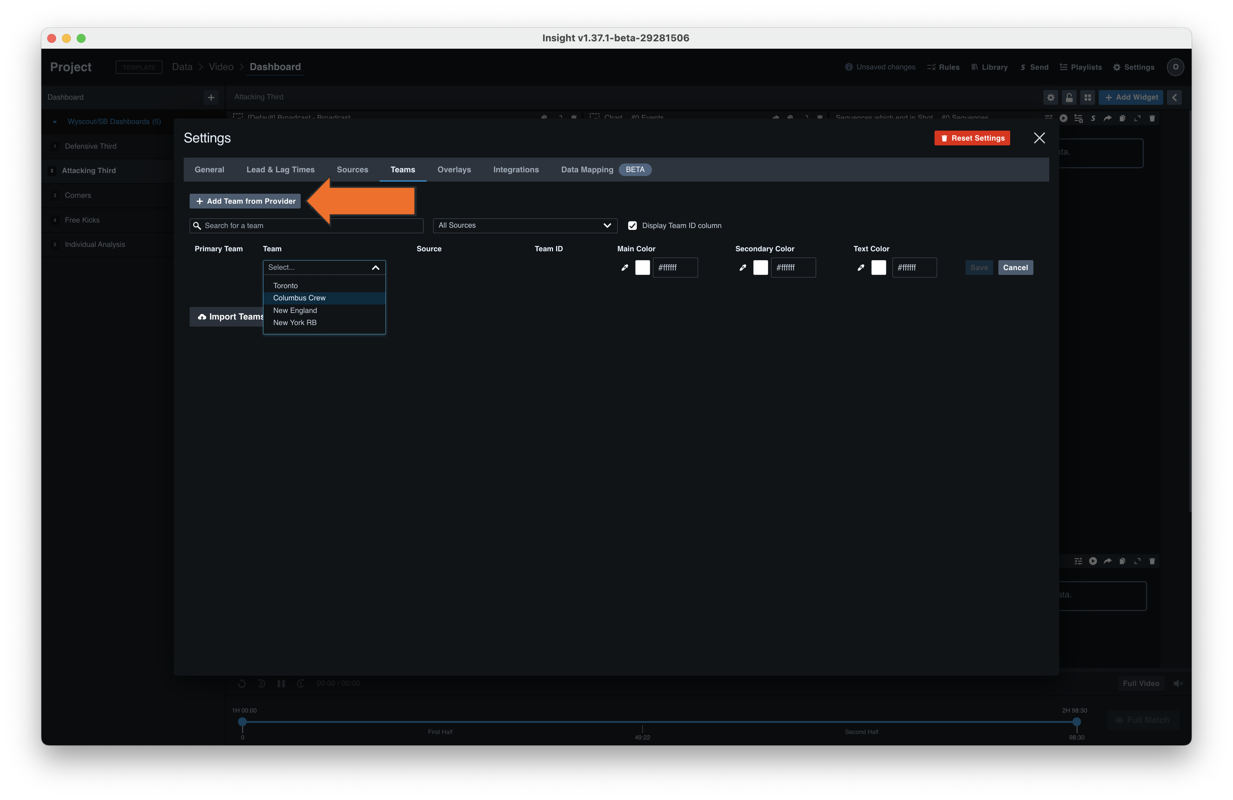Duplicate the lower-right widget with copy icon
This screenshot has width=1233, height=800.
point(1122,561)
